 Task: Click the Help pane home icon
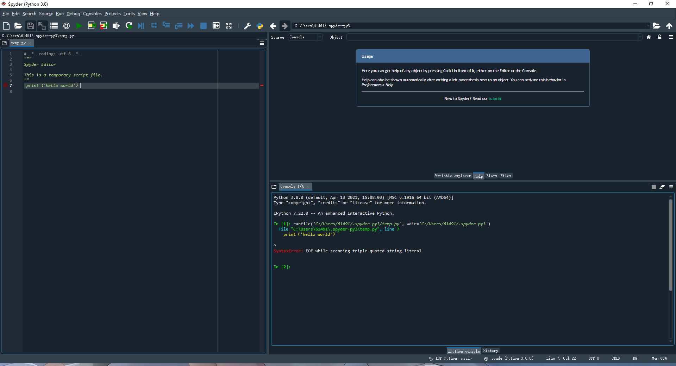[x=649, y=37]
